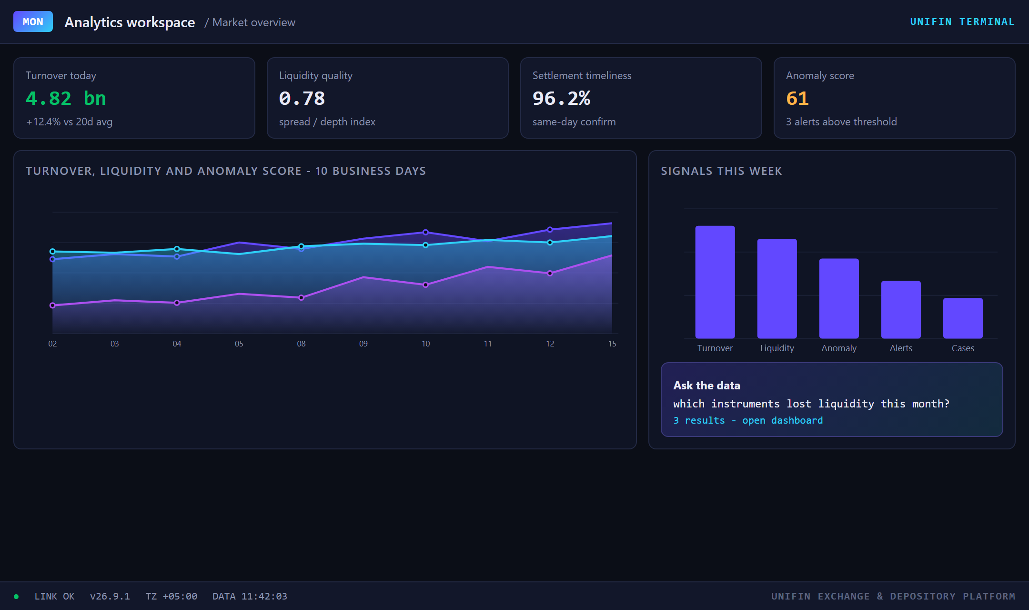Click the cyan line point at day 12
The image size is (1029, 610).
coord(550,243)
